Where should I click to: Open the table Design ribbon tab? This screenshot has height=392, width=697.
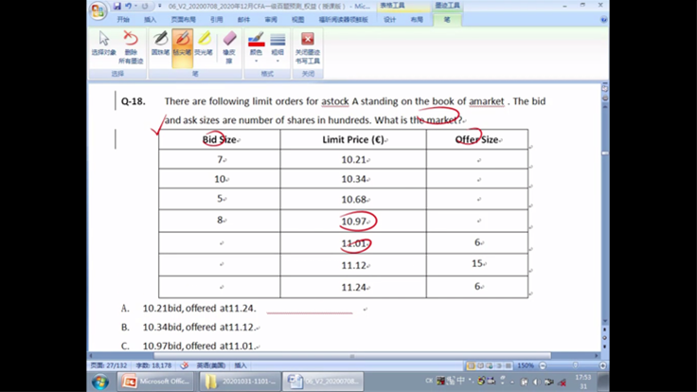pyautogui.click(x=389, y=18)
